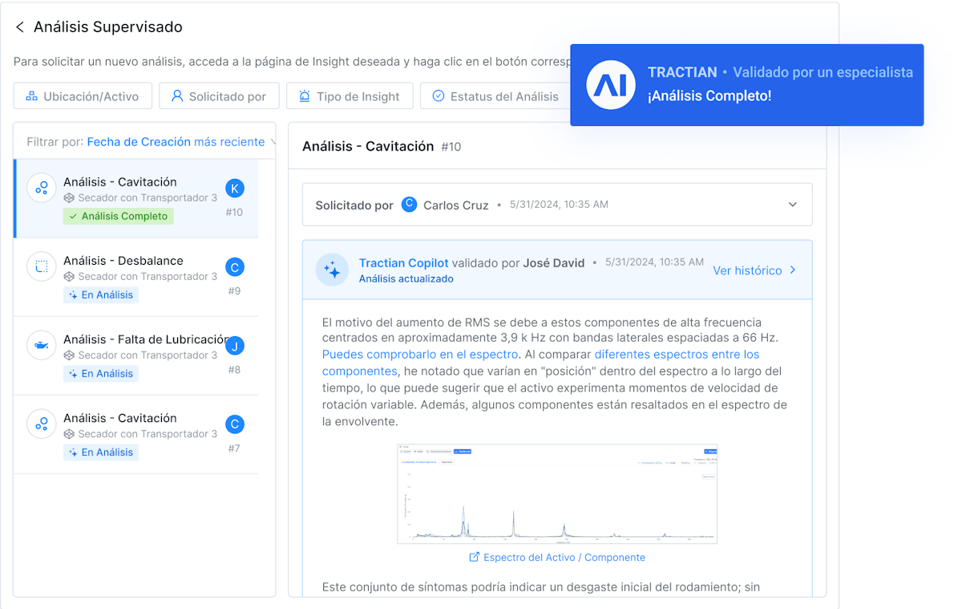Image resolution: width=962 pixels, height=609 pixels.
Task: Open the Estatus del Análisis filter
Action: coord(495,96)
